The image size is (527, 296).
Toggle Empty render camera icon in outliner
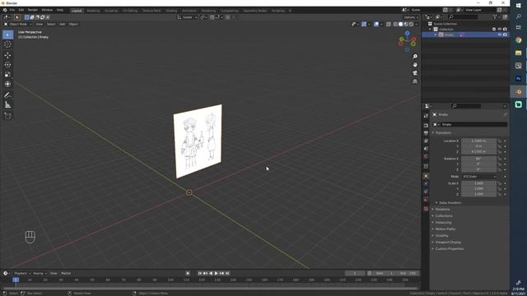click(x=505, y=35)
